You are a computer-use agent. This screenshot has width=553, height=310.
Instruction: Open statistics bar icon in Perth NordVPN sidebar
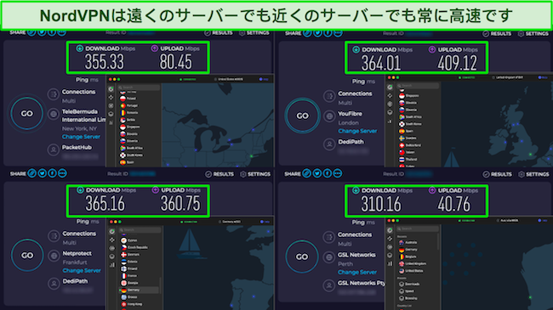(x=390, y=263)
